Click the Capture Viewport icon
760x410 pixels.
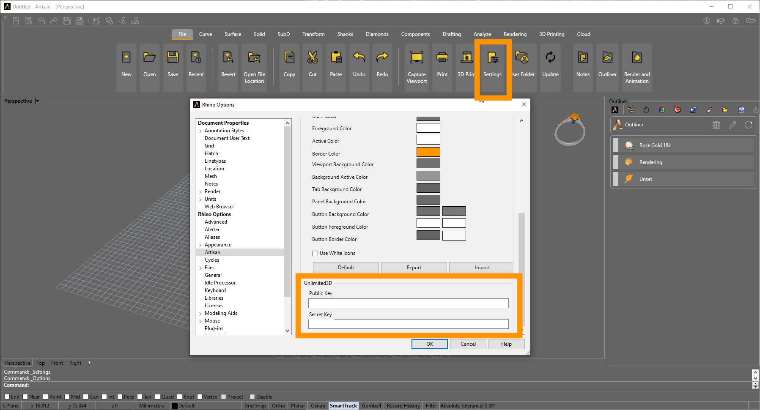click(417, 58)
